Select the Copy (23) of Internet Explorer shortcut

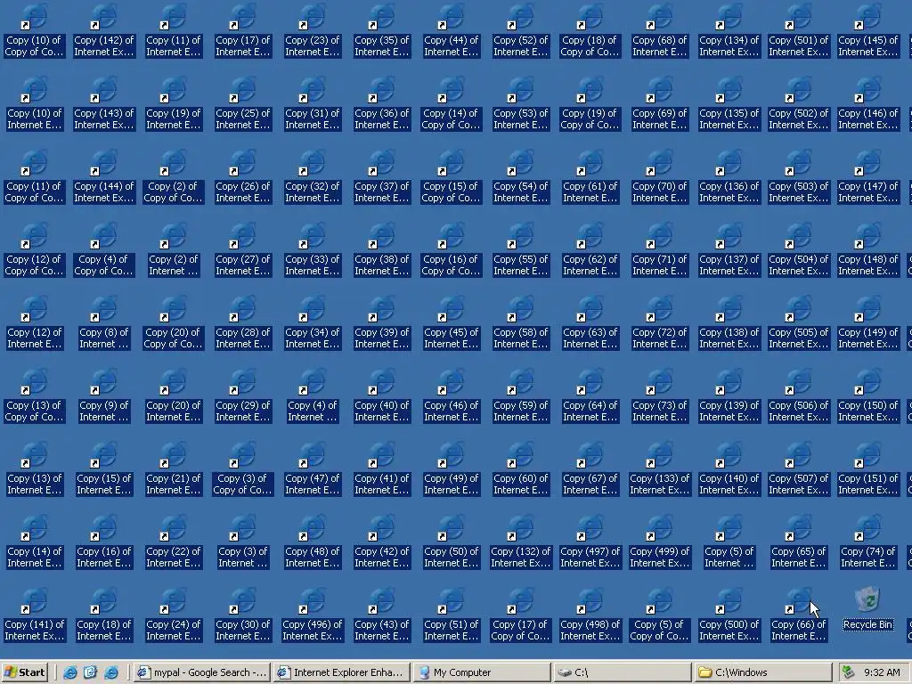coord(313,30)
